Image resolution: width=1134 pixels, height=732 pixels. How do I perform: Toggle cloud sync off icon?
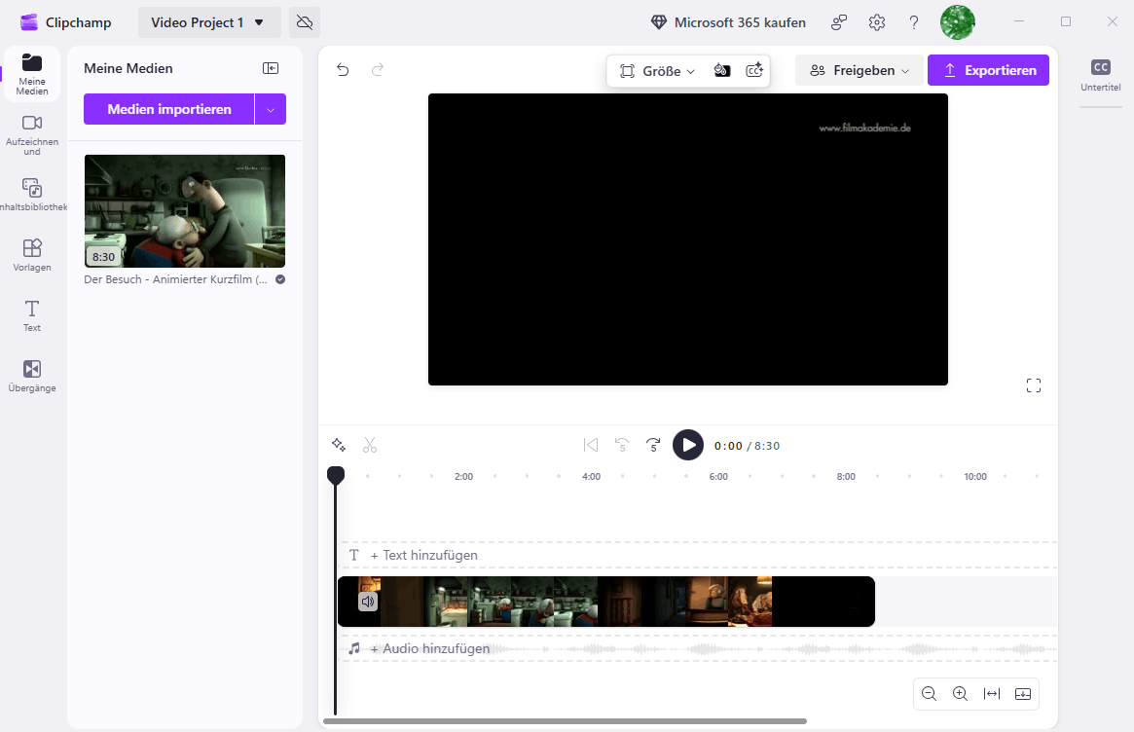tap(305, 22)
